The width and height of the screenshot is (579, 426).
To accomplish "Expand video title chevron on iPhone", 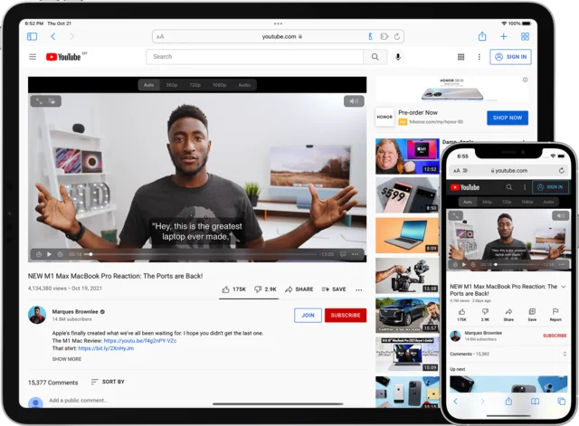I will [564, 287].
